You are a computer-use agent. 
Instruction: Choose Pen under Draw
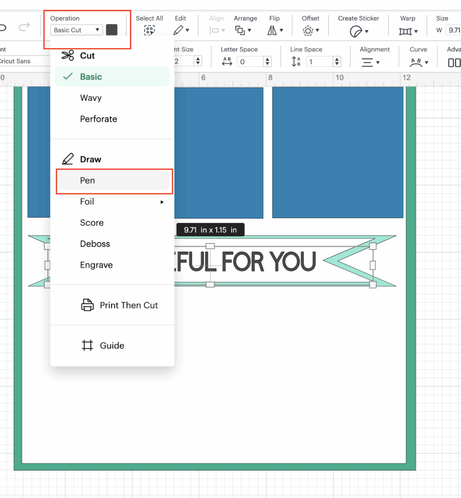(112, 180)
